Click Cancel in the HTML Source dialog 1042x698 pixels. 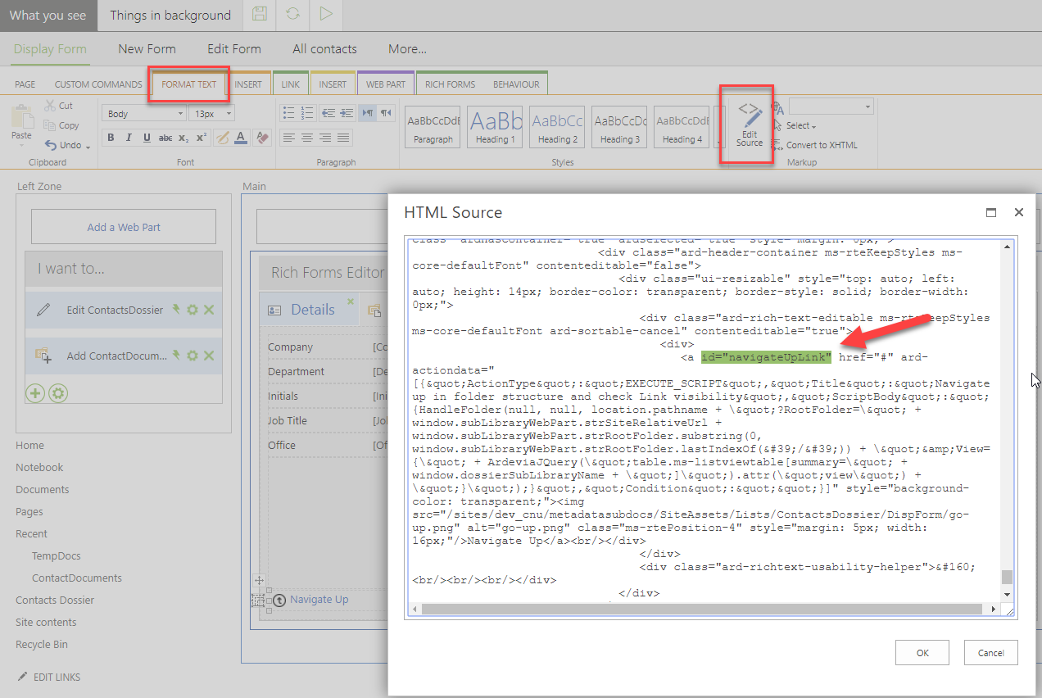point(990,653)
